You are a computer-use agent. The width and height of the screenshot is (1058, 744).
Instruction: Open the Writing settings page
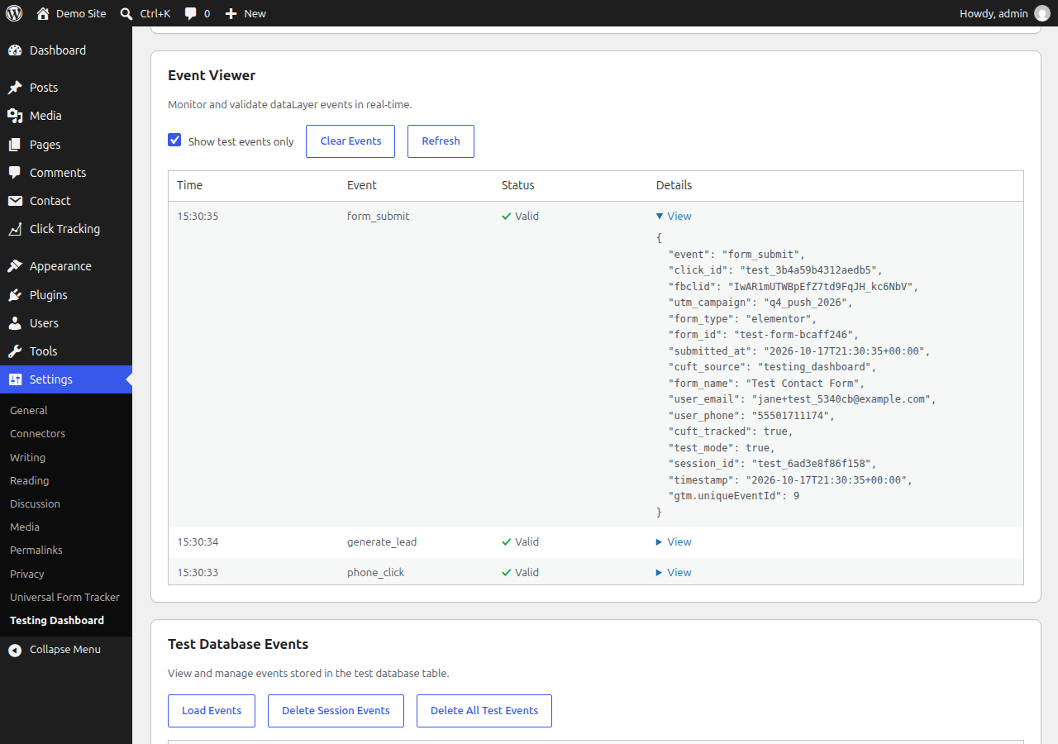pos(27,457)
